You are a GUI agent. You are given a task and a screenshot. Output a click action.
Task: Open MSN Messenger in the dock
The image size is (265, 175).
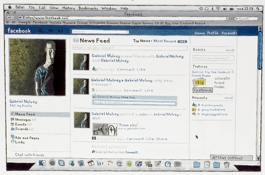tap(72, 163)
